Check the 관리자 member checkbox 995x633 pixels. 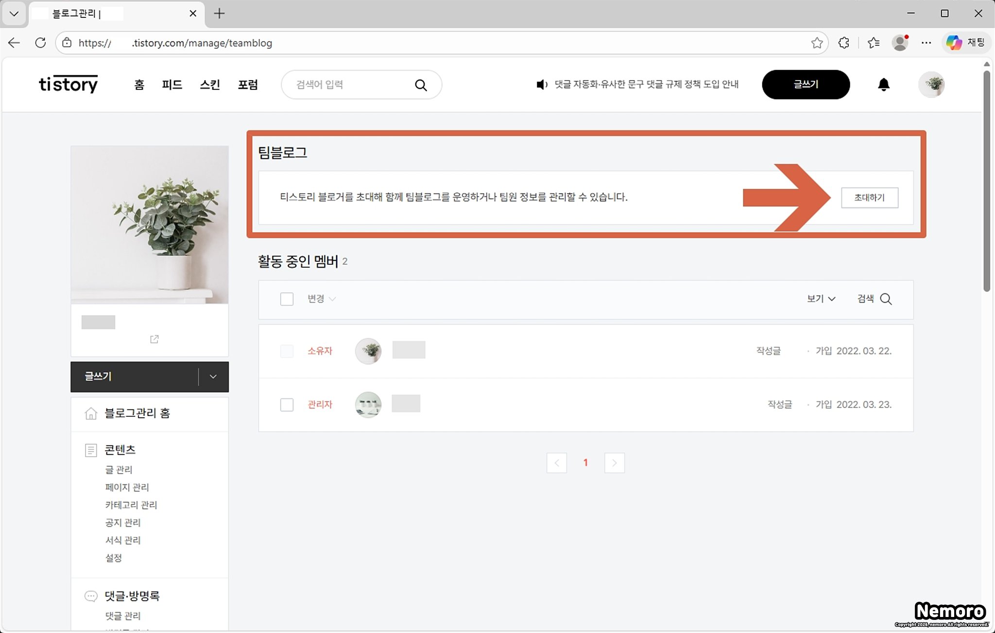pos(287,405)
